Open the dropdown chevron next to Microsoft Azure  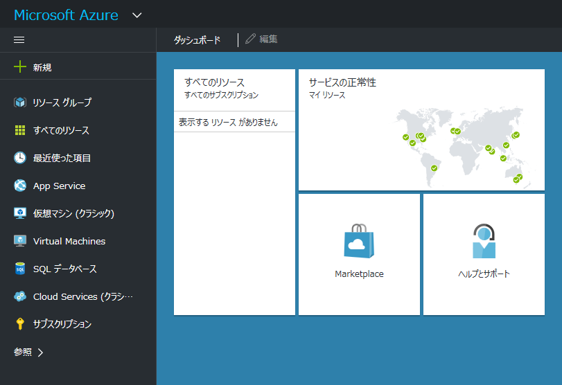[x=137, y=15]
